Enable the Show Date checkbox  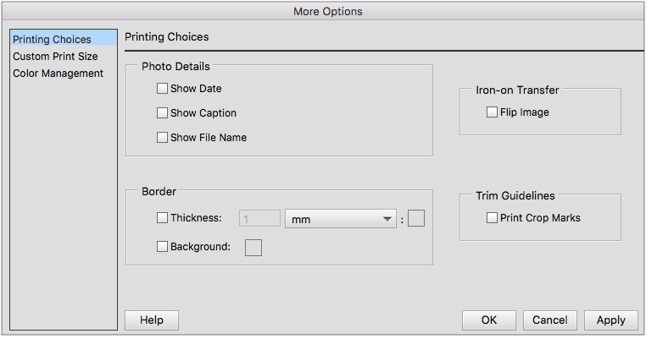(163, 89)
